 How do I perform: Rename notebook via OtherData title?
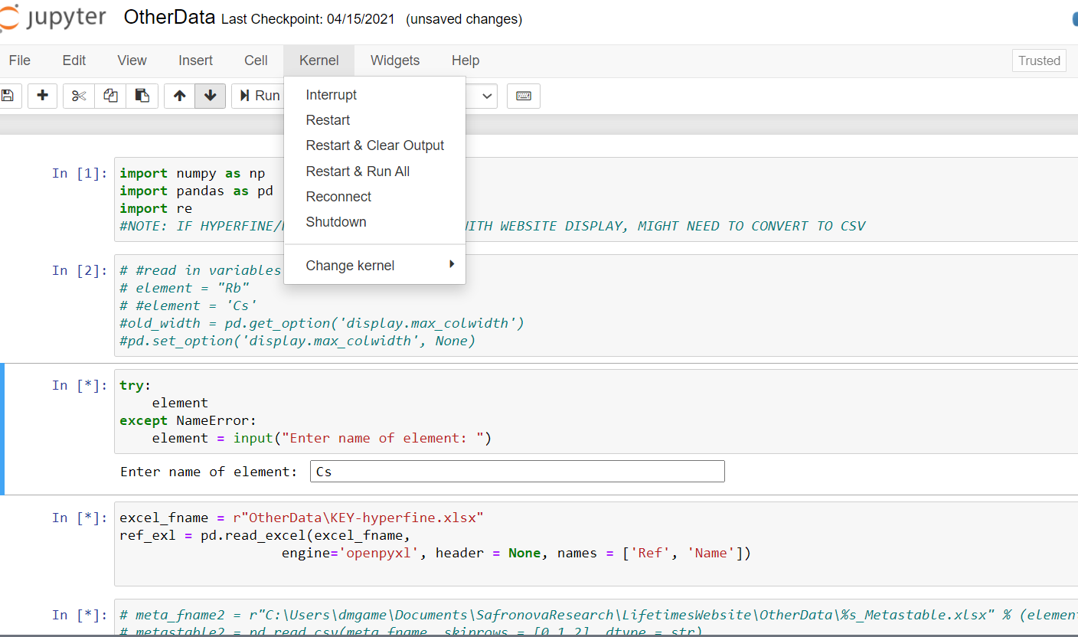tap(170, 18)
